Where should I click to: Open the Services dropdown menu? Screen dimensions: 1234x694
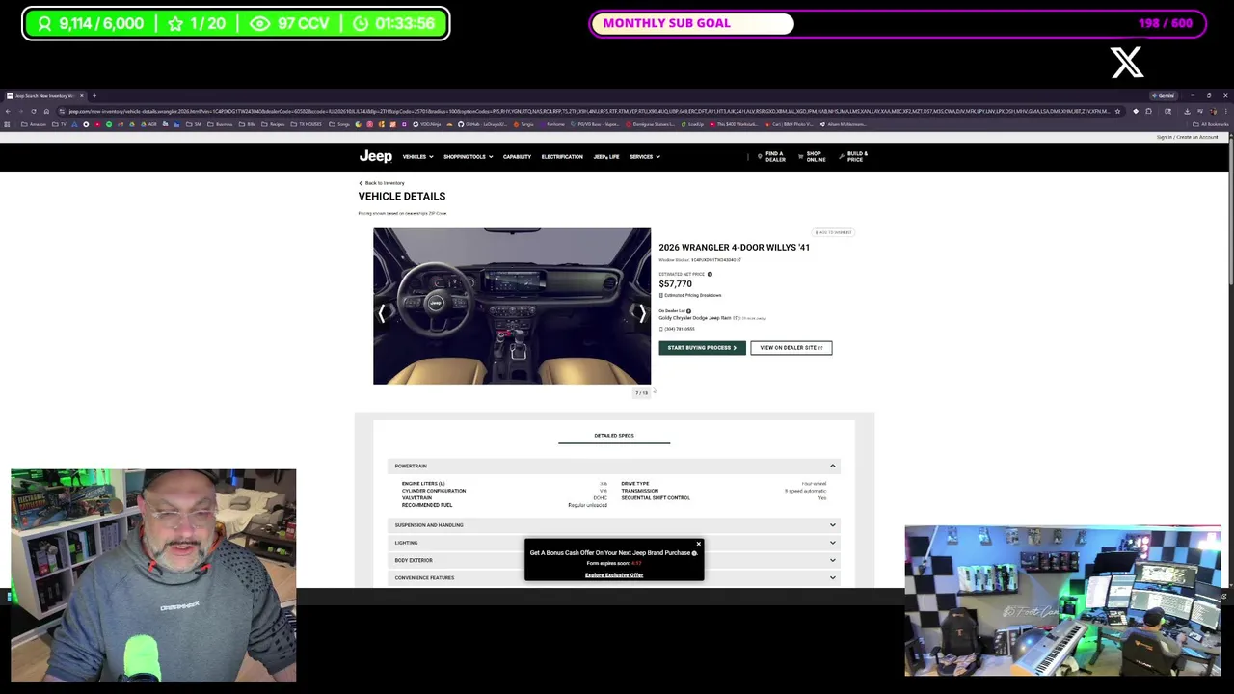pos(644,156)
